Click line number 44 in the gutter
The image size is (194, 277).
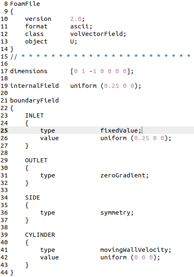[x=4, y=272]
